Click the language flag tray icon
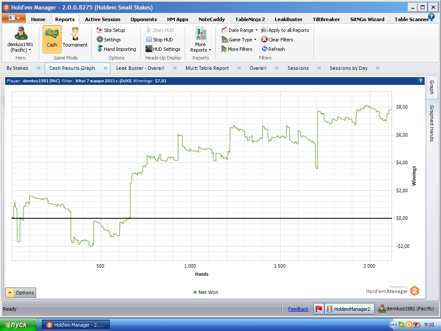The image size is (441, 331). (416, 325)
